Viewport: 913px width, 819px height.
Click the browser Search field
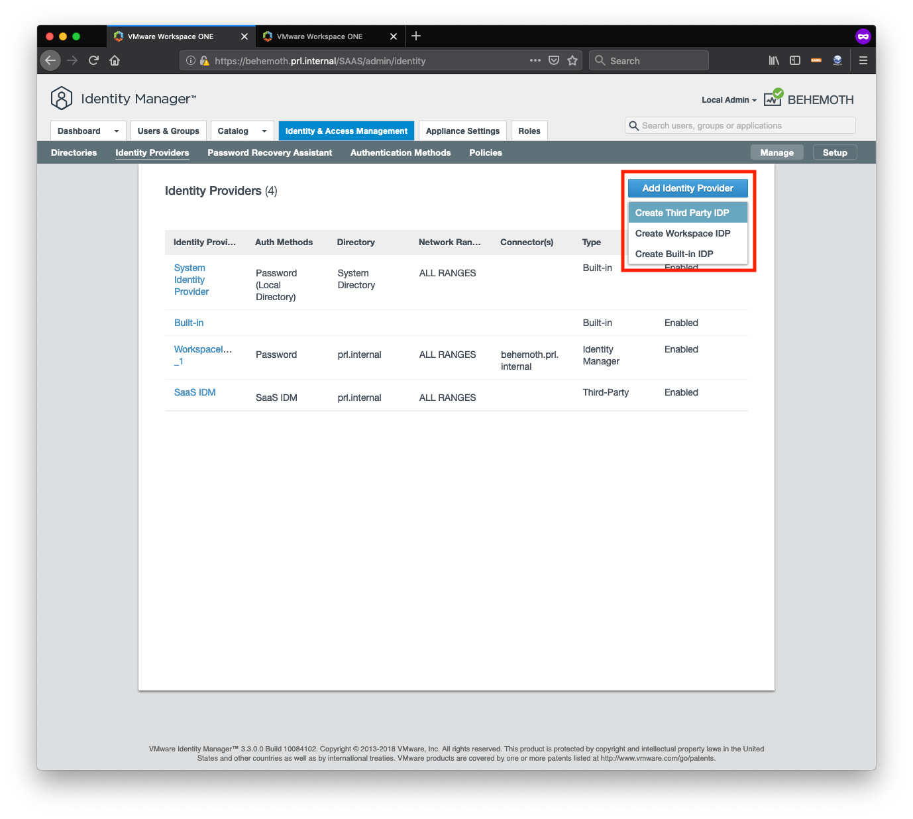[x=649, y=60]
